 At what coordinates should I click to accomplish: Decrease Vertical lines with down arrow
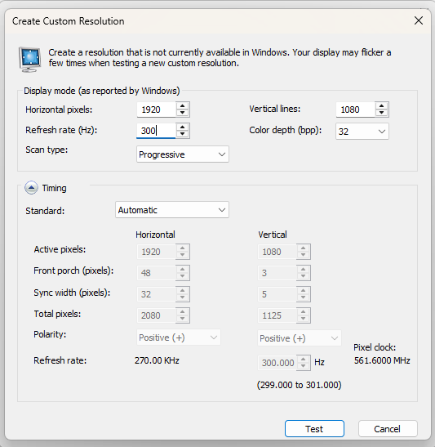(x=381, y=113)
